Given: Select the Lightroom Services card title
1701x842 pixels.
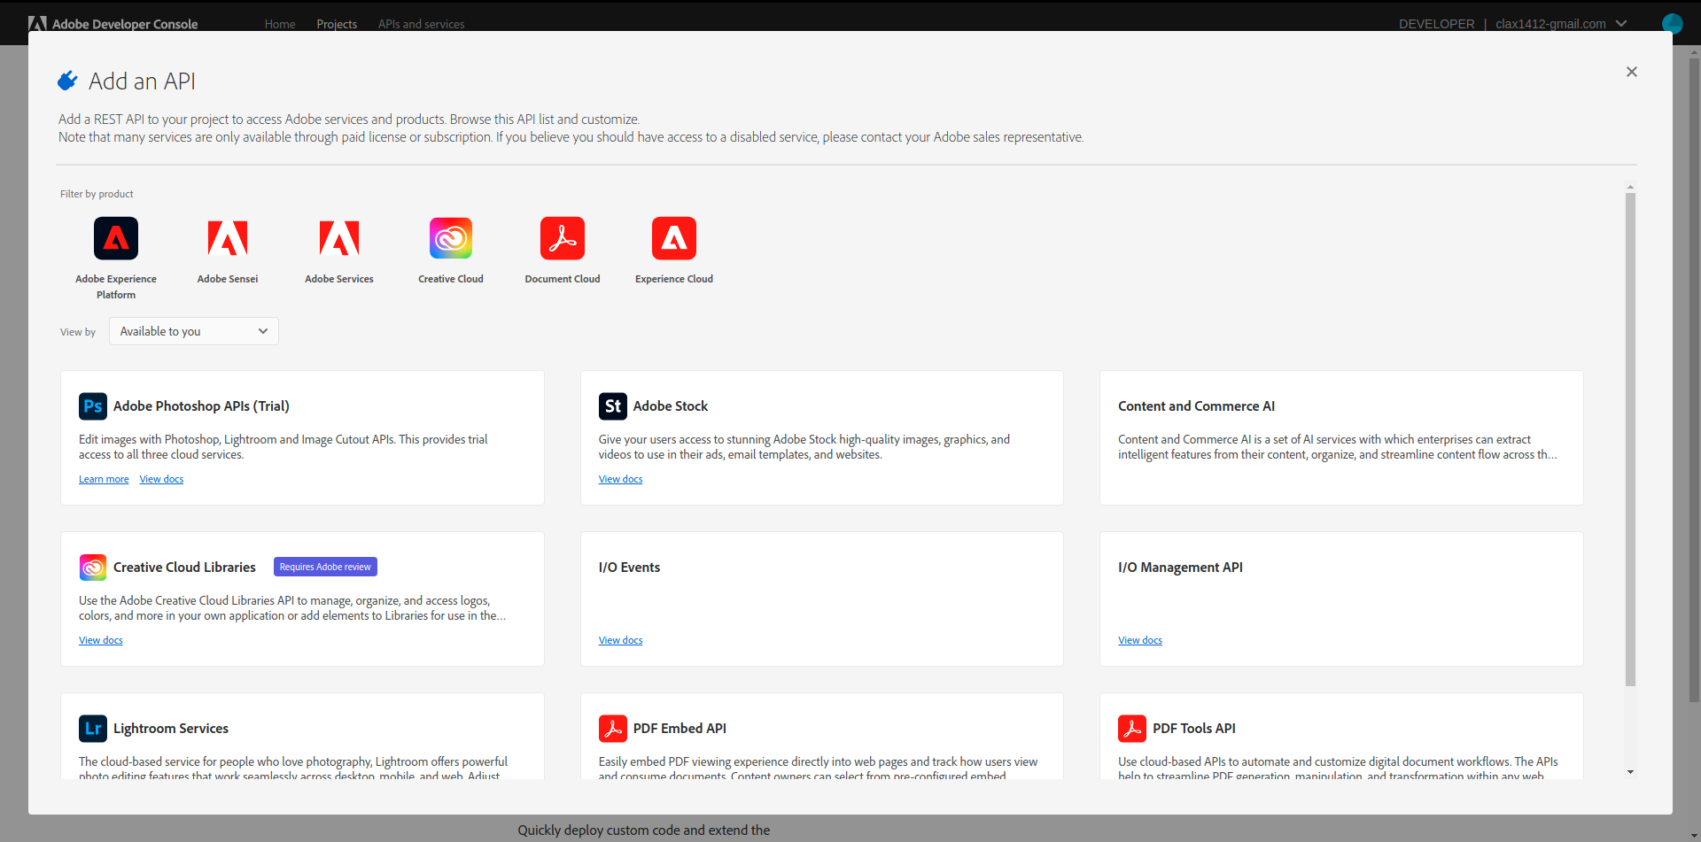Looking at the screenshot, I should (x=171, y=729).
